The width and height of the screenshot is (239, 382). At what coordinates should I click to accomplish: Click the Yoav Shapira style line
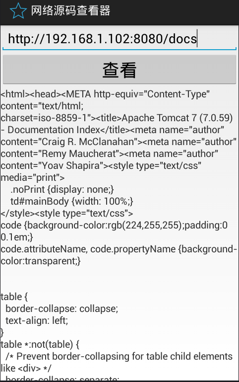pyautogui.click(x=101, y=166)
